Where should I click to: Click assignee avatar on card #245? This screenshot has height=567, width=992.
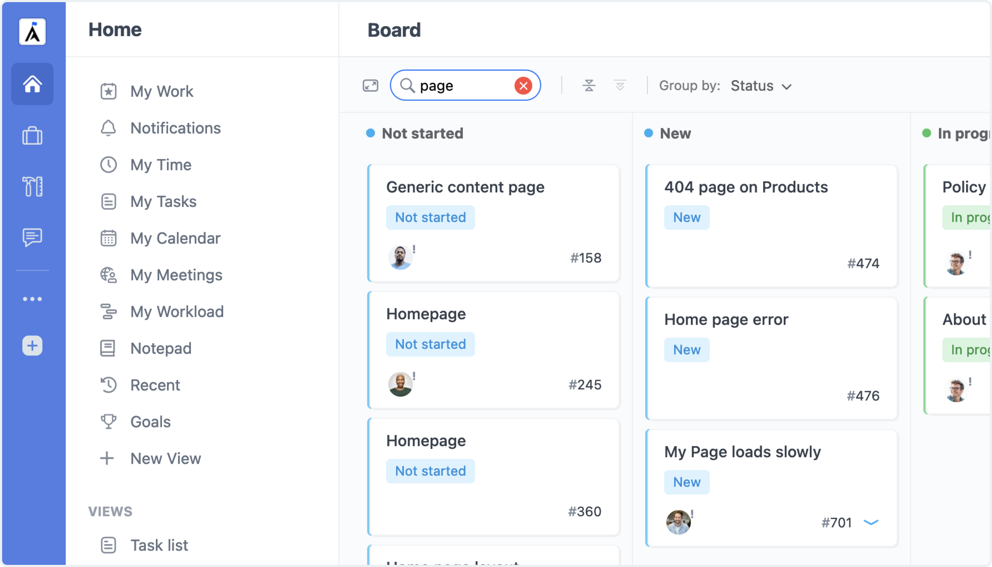pos(400,384)
